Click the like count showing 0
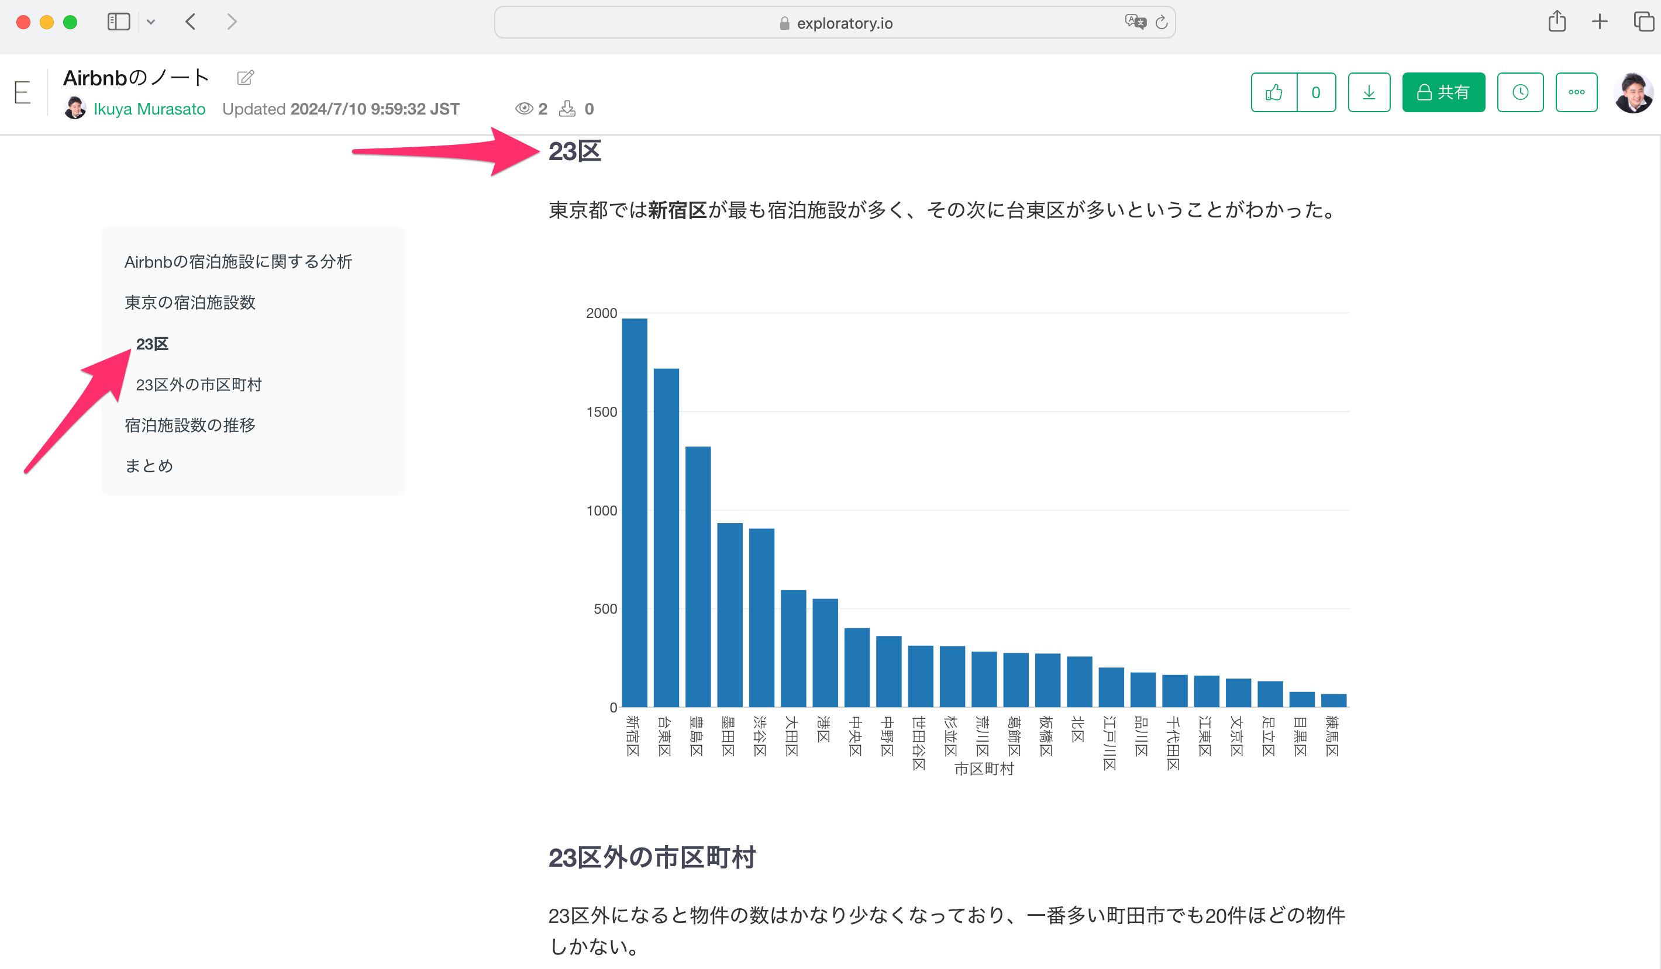Screen dimensions: 1661x969 tap(1317, 92)
